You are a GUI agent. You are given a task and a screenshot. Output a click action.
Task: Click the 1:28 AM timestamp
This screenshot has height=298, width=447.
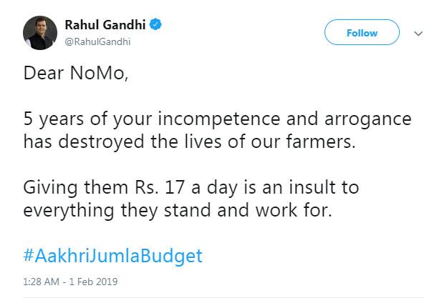[41, 282]
